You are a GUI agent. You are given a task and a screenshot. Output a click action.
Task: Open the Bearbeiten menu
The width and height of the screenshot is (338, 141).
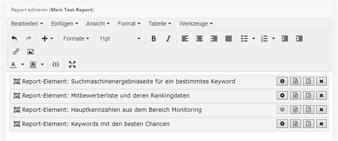pos(27,24)
